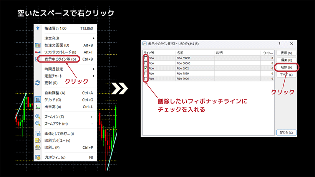Select 更新 (R) menu item
315x177 pixels.
click(65, 83)
